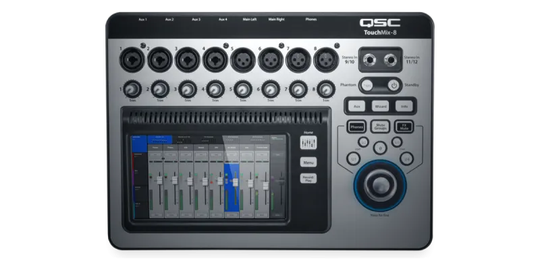This screenshot has height=265, width=540.
Task: Tap the U2 user button
Action: 363,142
